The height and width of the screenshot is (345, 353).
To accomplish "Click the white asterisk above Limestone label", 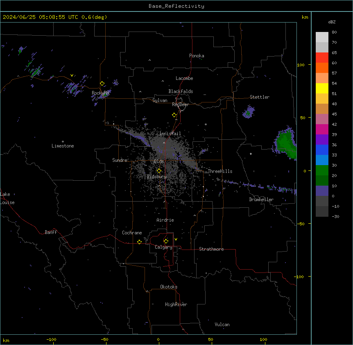I will 63,142.
